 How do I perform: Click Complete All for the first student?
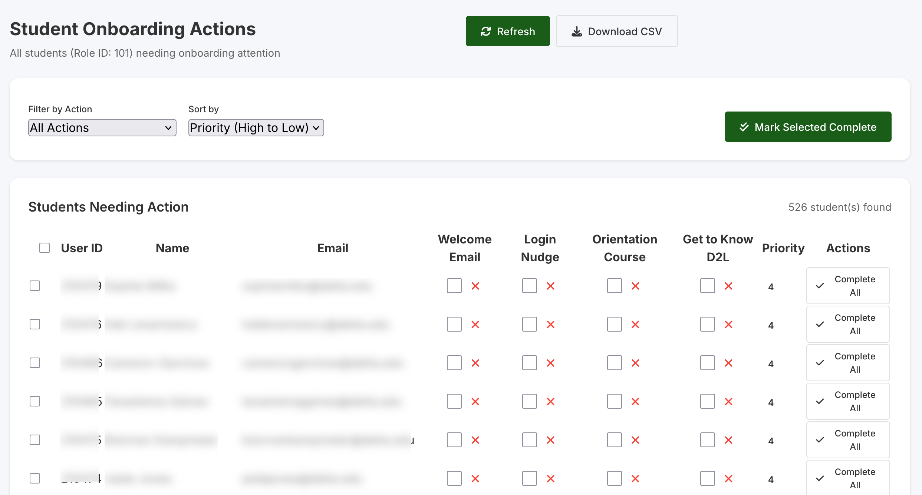(848, 286)
